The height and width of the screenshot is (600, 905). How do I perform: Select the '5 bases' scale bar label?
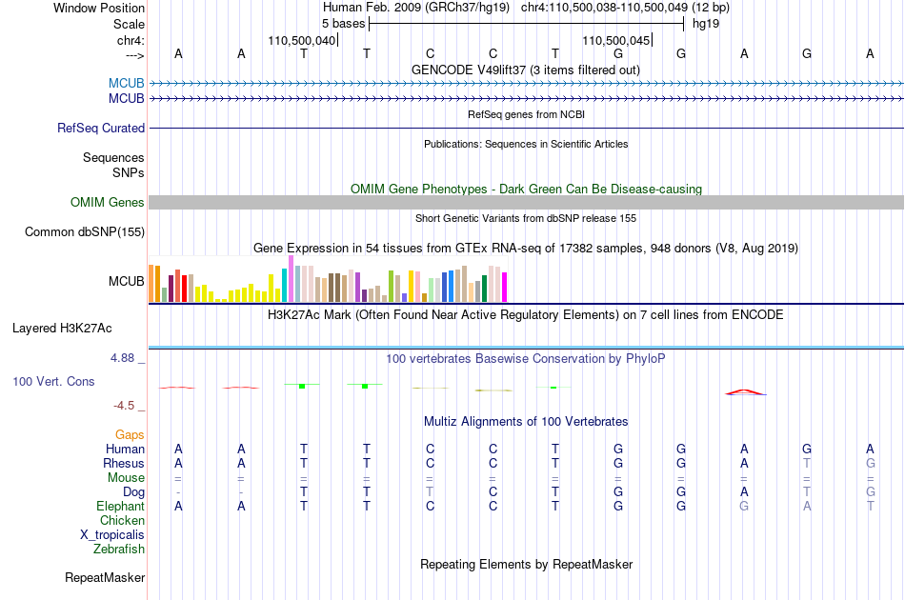point(343,24)
